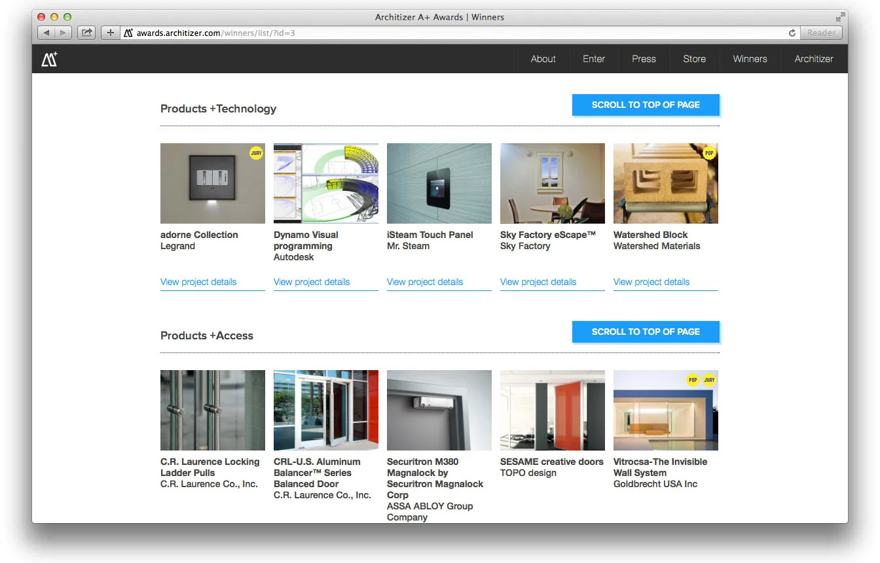
Task: Open the Press navigation item
Action: [644, 59]
